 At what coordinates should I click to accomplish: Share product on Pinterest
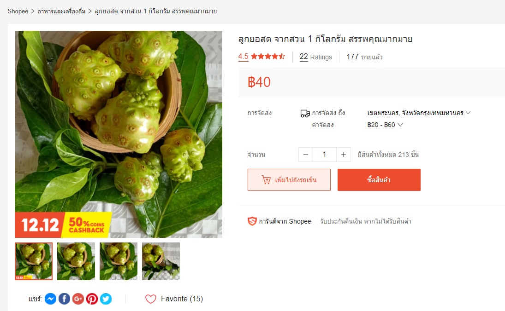pyautogui.click(x=92, y=299)
